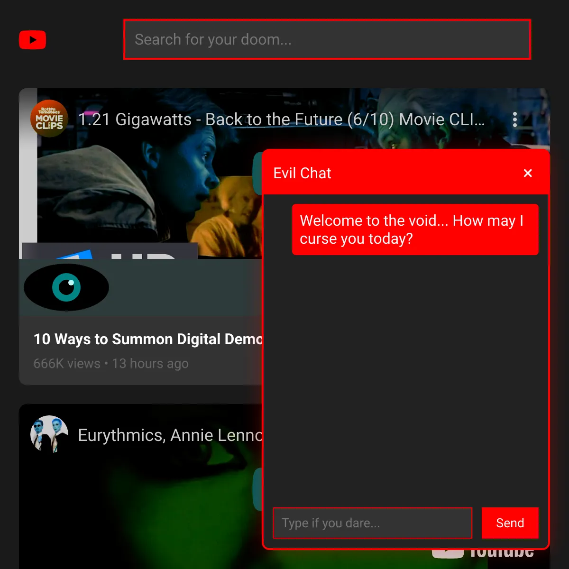Open the Back to the Future video options menu
The width and height of the screenshot is (569, 569).
click(515, 119)
